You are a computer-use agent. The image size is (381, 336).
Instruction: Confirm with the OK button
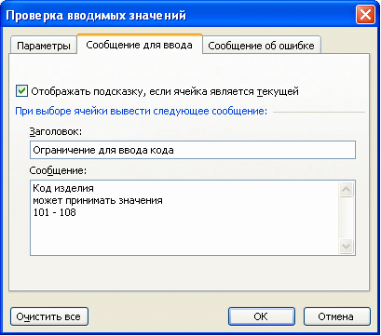[262, 316]
